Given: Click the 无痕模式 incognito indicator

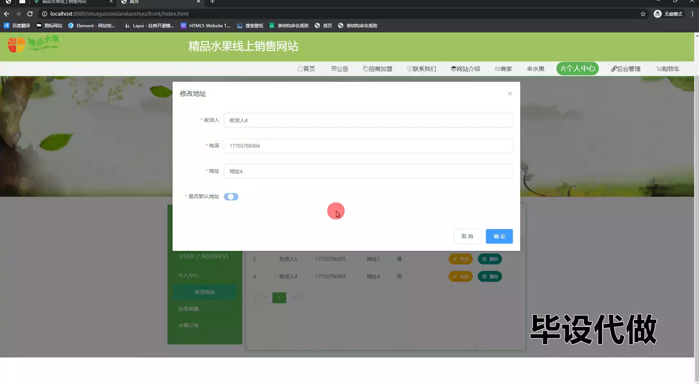Looking at the screenshot, I should [668, 14].
